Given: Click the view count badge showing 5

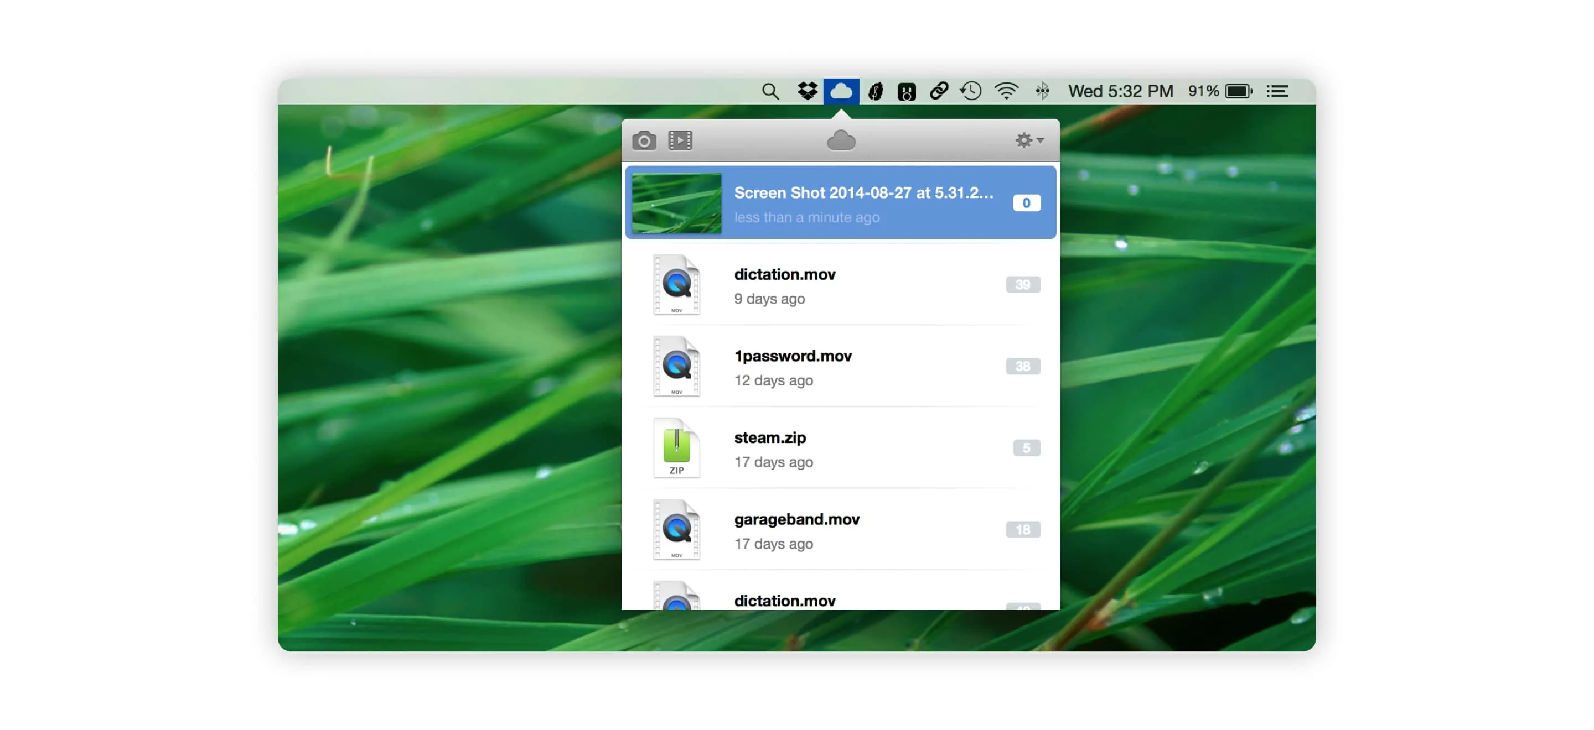Looking at the screenshot, I should [1026, 447].
